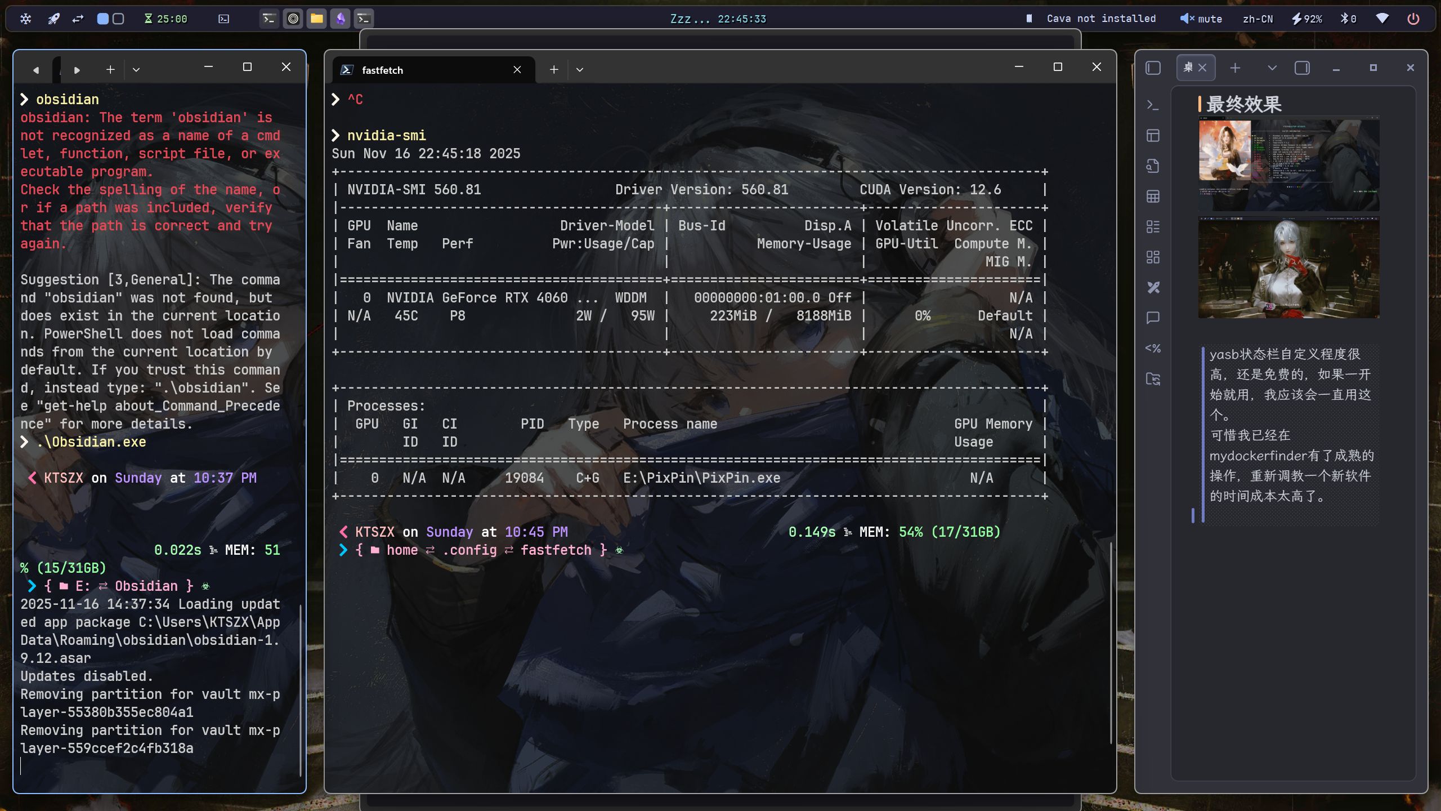Open the dashboard grid icon in the Obsidian ribbon

pyautogui.click(x=1153, y=257)
